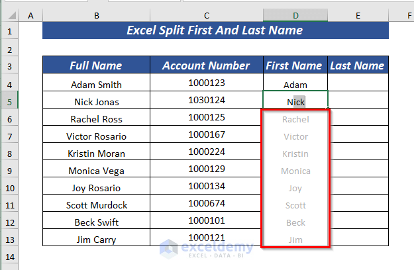Screen dimensions: 414x270
Task: Click the column D header
Action: (295, 15)
